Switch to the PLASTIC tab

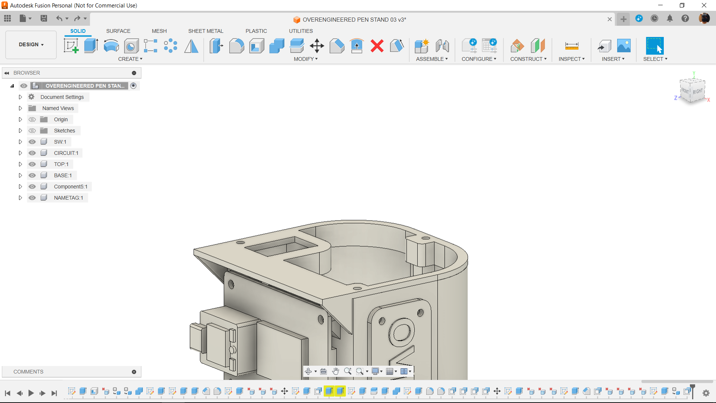[x=256, y=31]
